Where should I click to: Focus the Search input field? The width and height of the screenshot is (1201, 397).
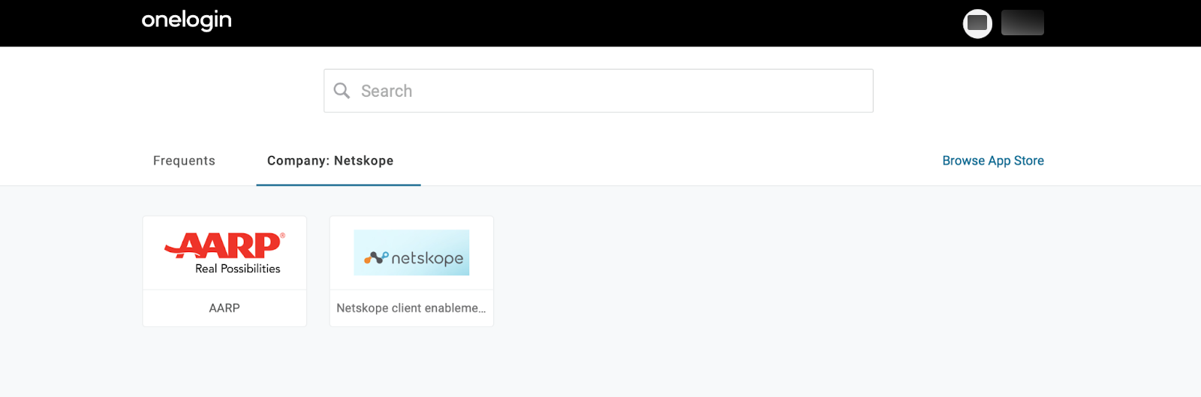[598, 91]
